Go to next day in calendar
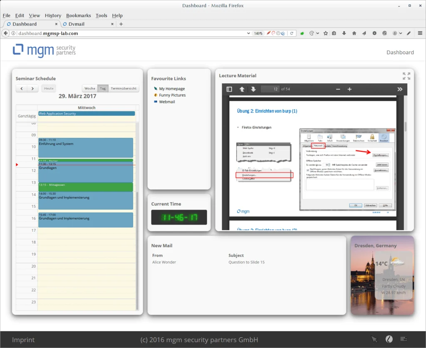426x348 pixels. 32,88
